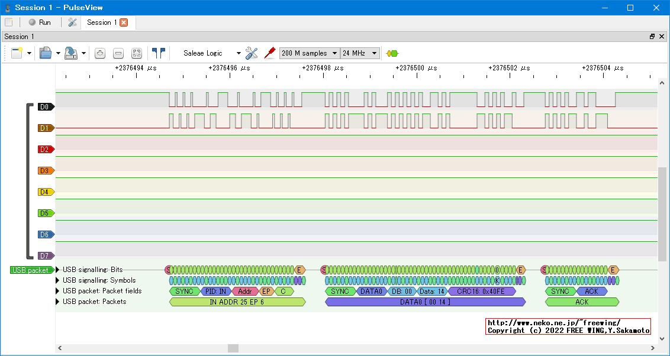
Task: Close the Session 1 tab
Action: 124,22
